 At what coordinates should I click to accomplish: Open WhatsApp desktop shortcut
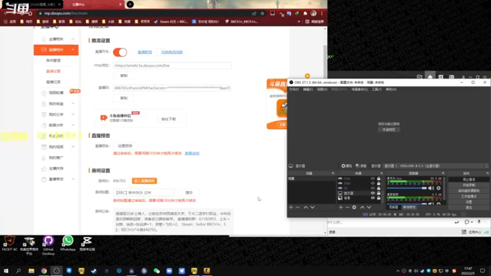coord(68,243)
